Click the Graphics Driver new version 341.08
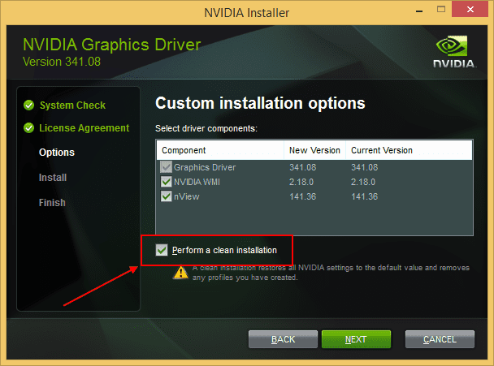 coord(303,167)
